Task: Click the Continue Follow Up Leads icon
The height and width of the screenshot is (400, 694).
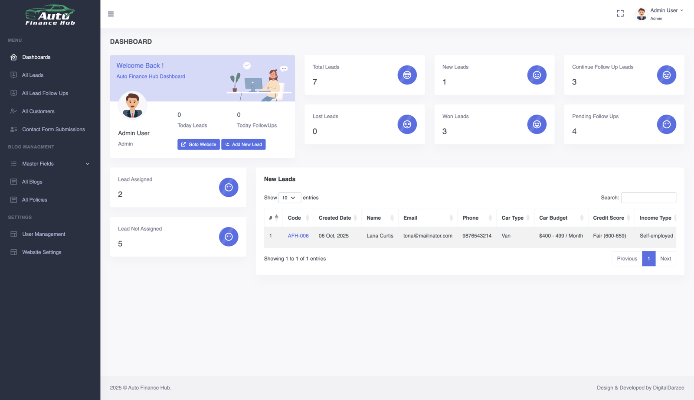Action: [x=666, y=75]
